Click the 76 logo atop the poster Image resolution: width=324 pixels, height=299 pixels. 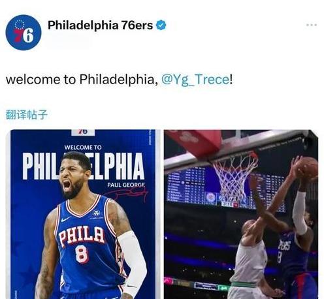[x=83, y=132]
